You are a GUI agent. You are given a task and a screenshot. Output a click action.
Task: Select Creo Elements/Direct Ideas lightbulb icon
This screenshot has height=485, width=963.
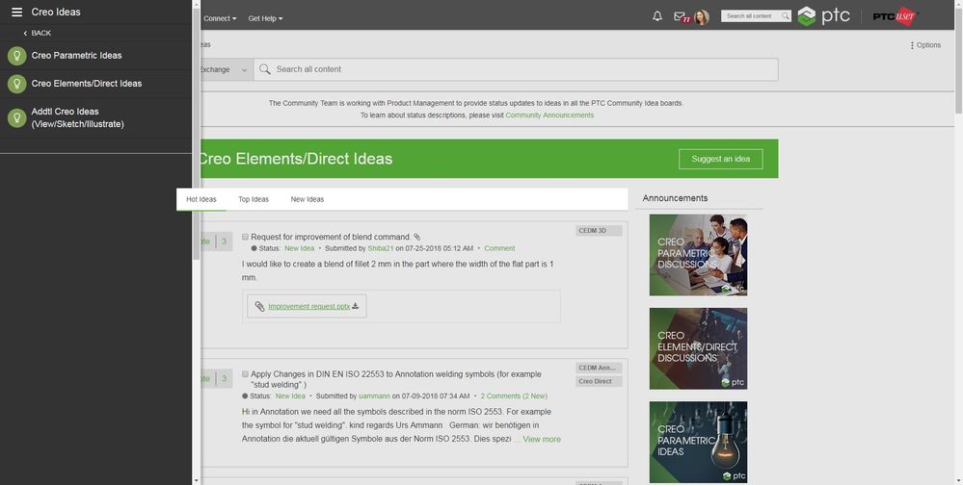(x=16, y=84)
